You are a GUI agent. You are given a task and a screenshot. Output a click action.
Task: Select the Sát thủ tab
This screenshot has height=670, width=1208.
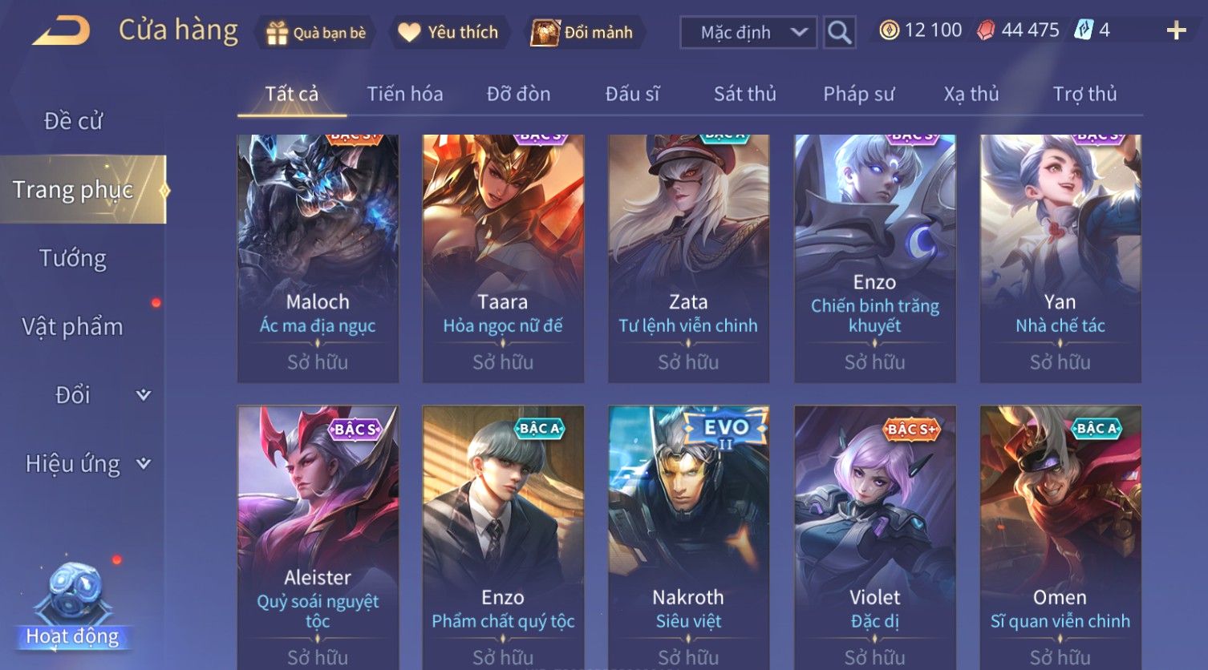[x=744, y=94]
